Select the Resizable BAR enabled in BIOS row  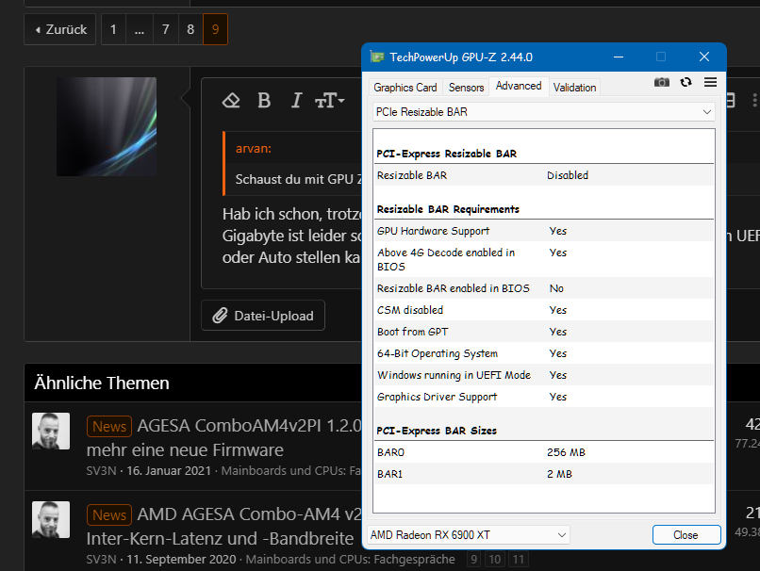[x=544, y=288]
